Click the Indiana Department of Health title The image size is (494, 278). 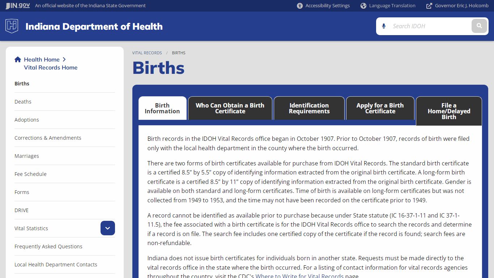point(94,26)
